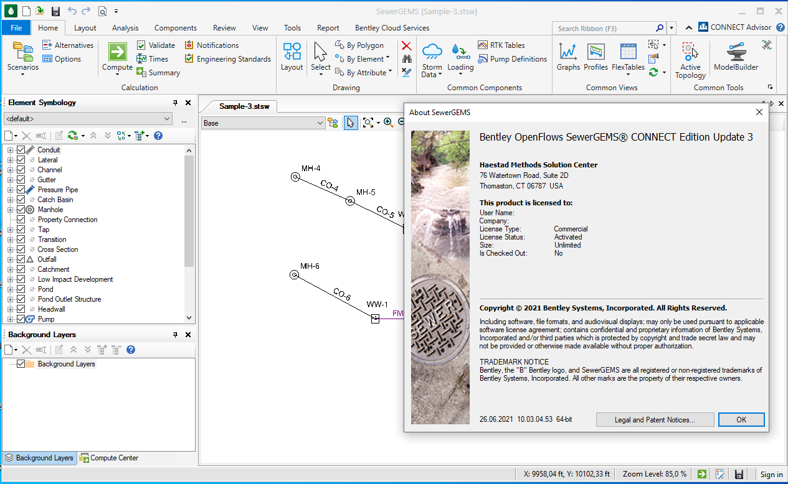
Task: Open help in the Element Symbology toolbar
Action: [158, 136]
